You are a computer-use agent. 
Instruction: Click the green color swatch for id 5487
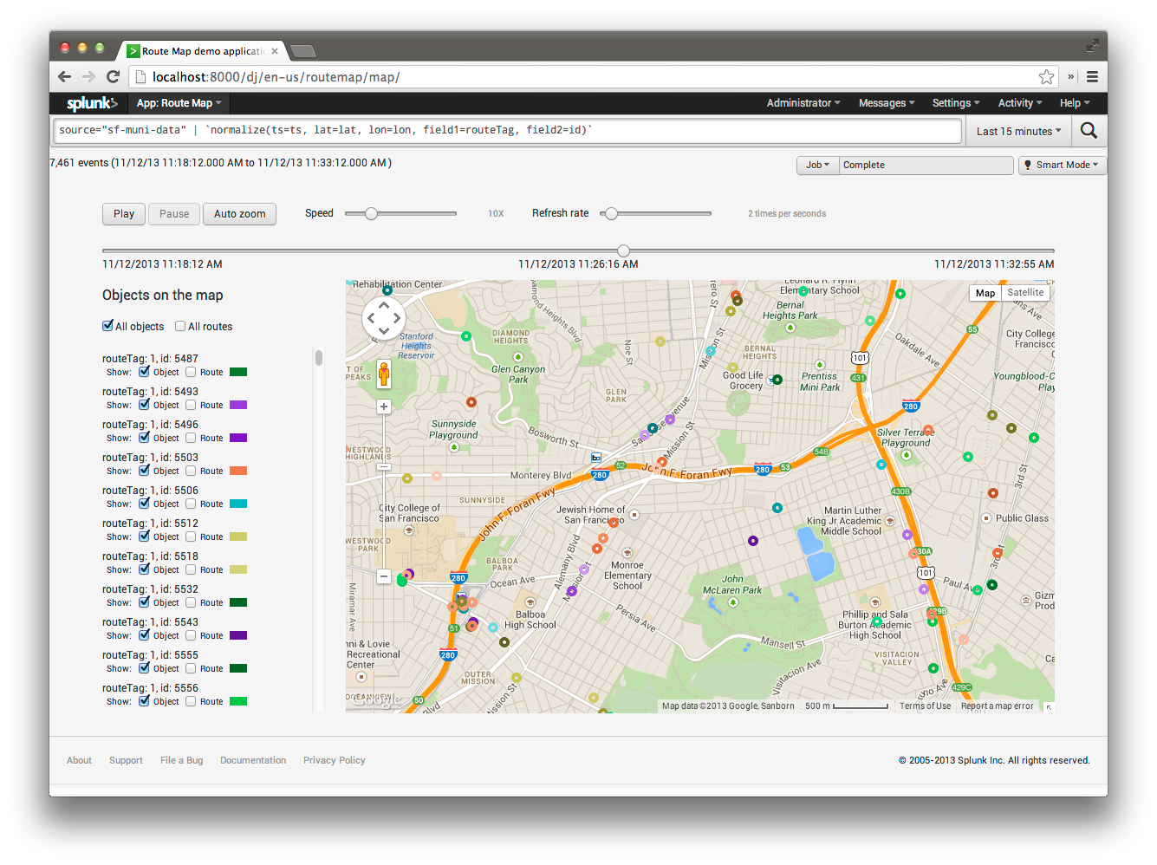pyautogui.click(x=238, y=372)
